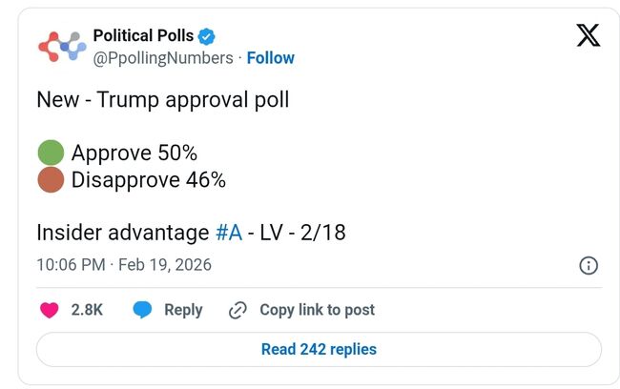This screenshot has width=620, height=389.
Task: Like the post with the heart icon
Action: (51, 310)
